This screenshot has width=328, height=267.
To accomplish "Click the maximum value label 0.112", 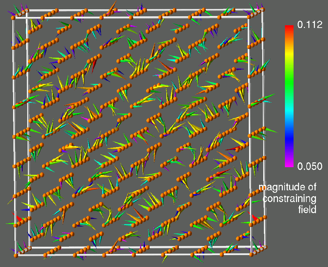I will (x=310, y=25).
